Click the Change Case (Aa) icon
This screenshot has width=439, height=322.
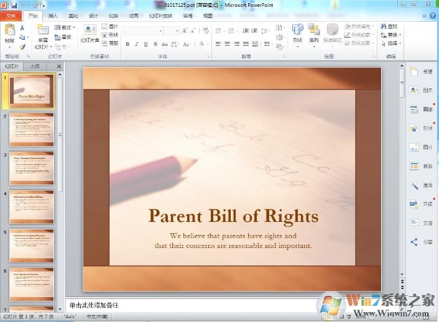point(186,44)
